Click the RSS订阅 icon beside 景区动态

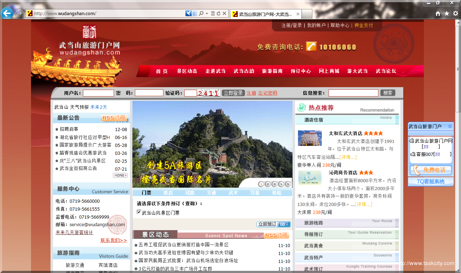pos(277,235)
